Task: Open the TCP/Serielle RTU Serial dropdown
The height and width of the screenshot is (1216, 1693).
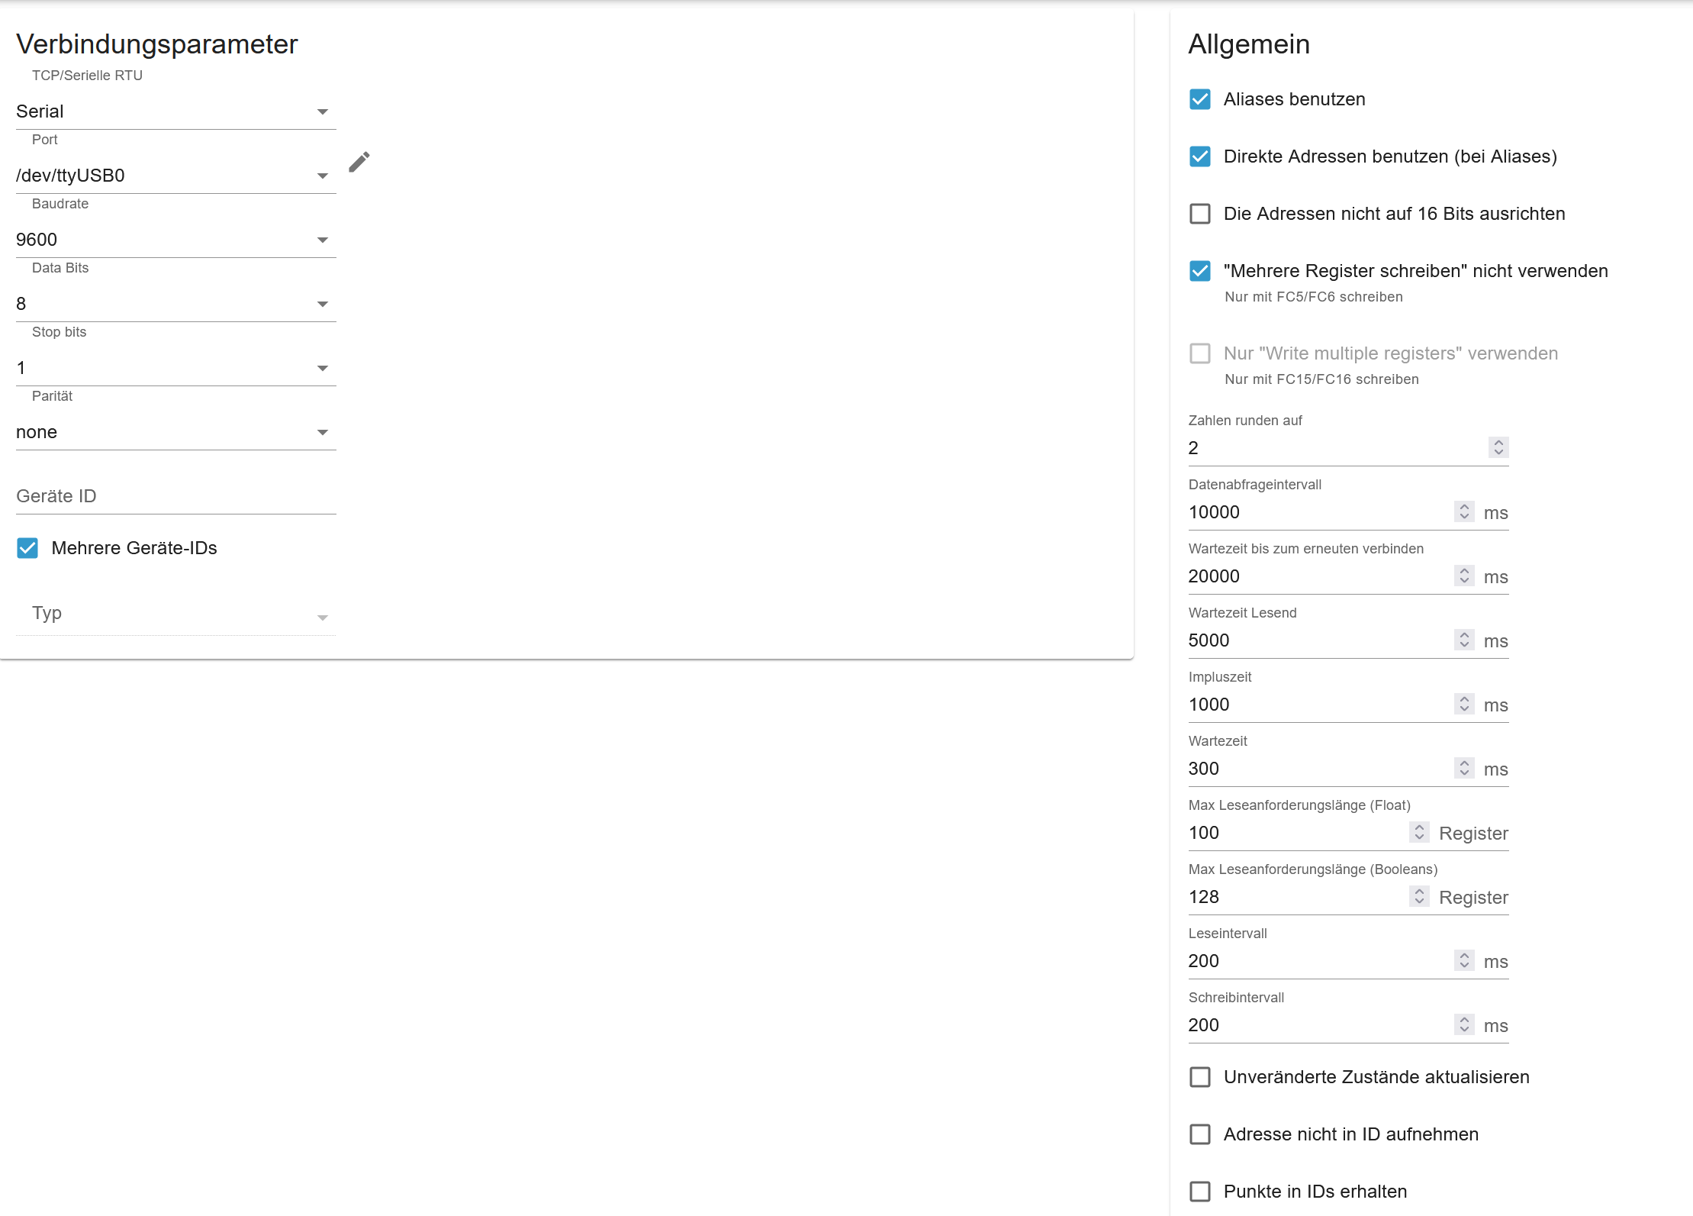Action: pos(175,111)
